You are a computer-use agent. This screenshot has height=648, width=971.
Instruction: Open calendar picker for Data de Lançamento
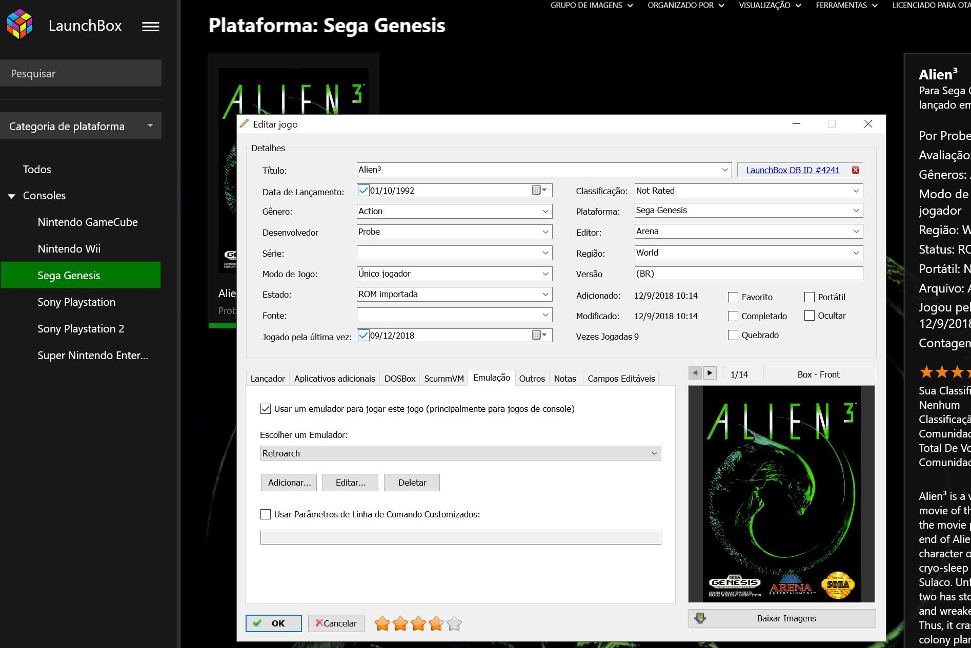point(539,191)
